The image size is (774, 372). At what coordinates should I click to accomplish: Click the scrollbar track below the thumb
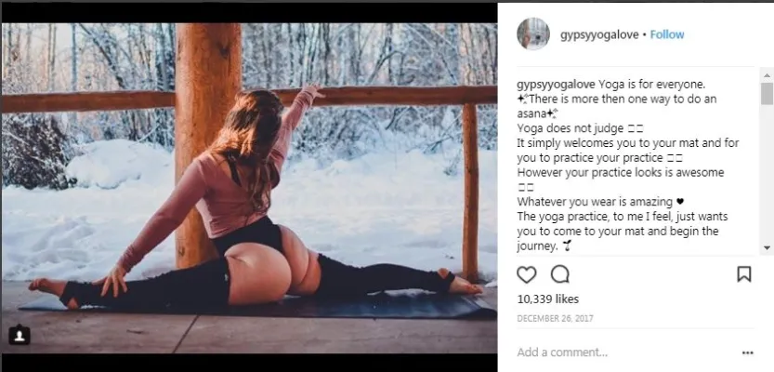tap(767, 177)
